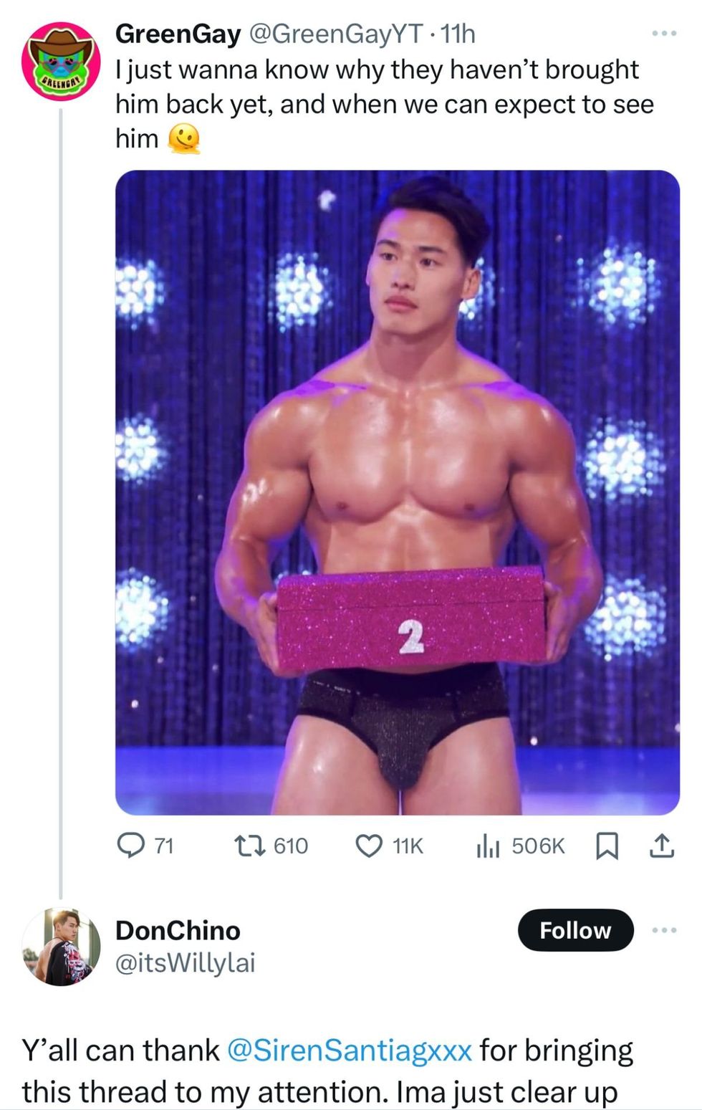This screenshot has width=702, height=1110.
Task: Share the GreenGay tweet
Action: click(x=661, y=846)
